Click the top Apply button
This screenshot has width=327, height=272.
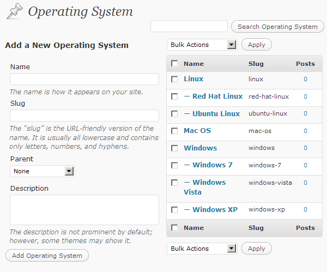[257, 45]
